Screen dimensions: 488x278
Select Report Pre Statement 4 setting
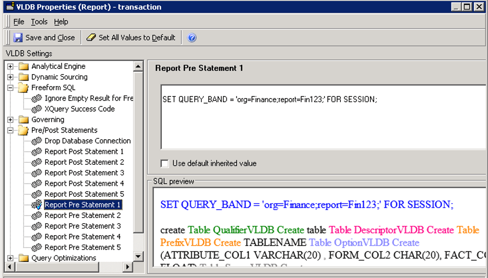click(82, 237)
